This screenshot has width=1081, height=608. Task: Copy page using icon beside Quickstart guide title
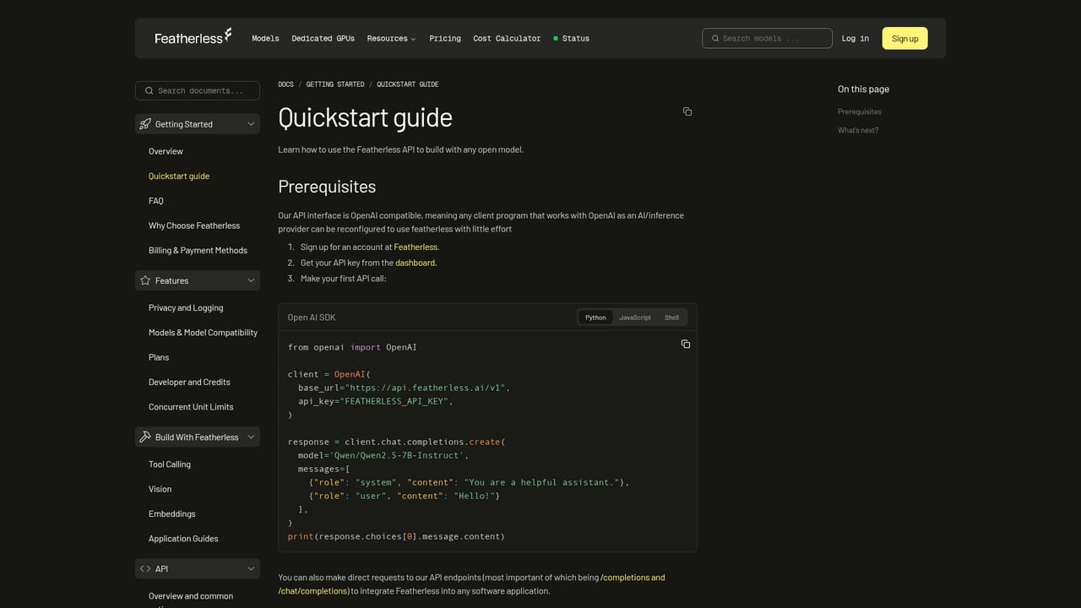[x=687, y=111]
